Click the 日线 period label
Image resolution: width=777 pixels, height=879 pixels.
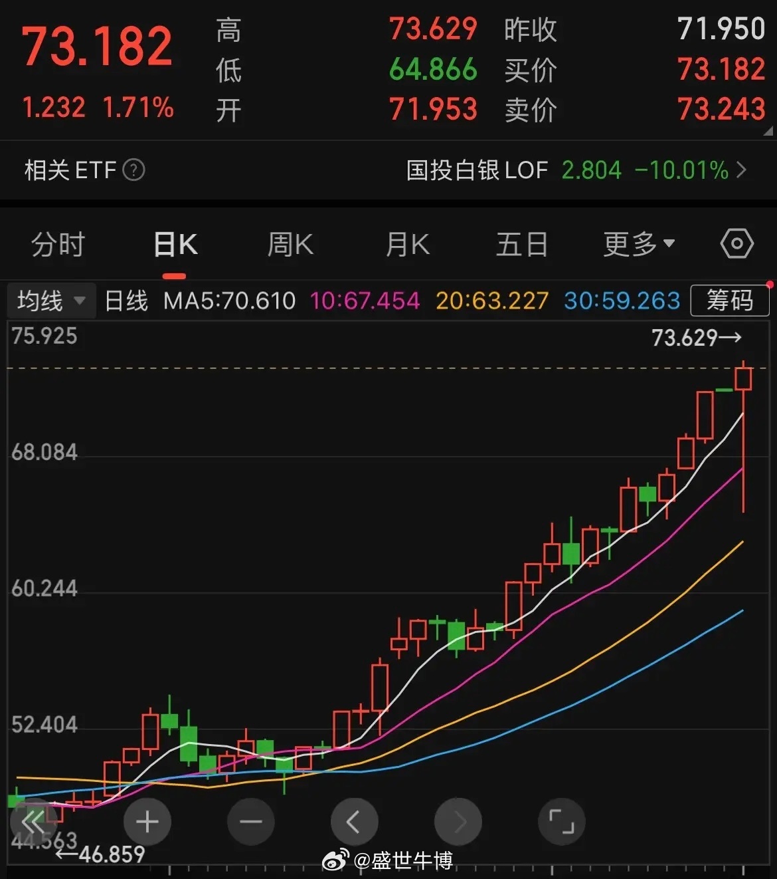(125, 301)
